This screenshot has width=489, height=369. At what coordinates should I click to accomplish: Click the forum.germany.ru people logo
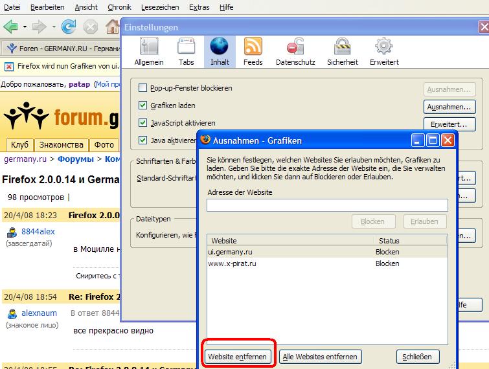(x=26, y=115)
